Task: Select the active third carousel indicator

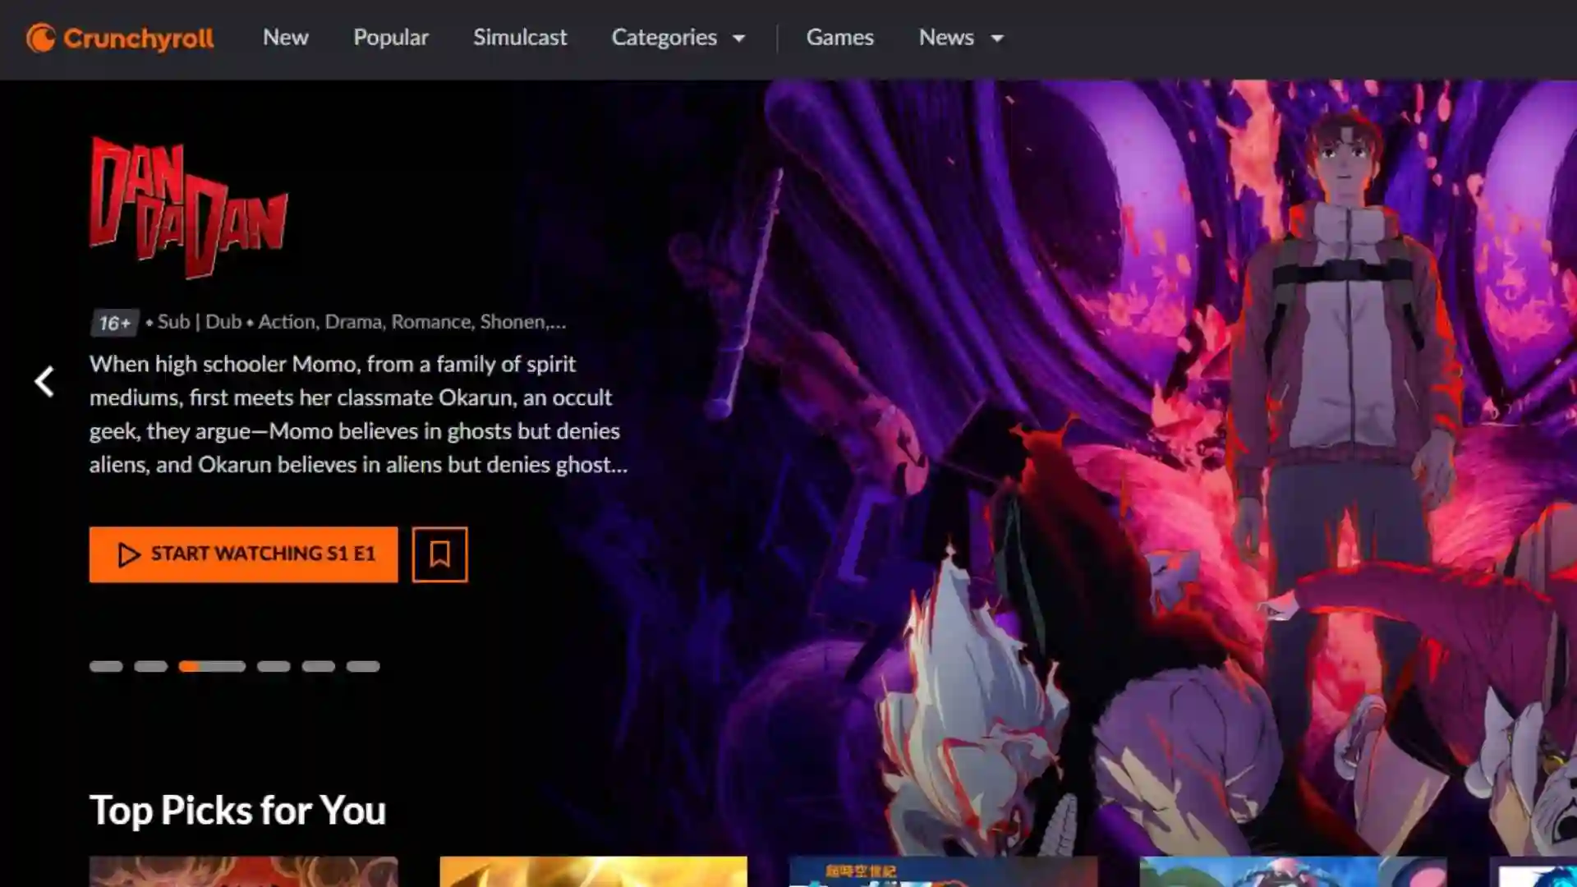Action: point(212,666)
